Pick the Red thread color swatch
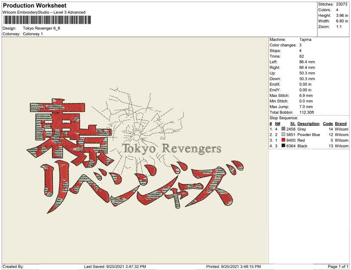 (283, 140)
